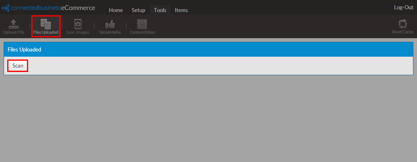
Task: Switch to the Home tab
Action: tap(116, 10)
